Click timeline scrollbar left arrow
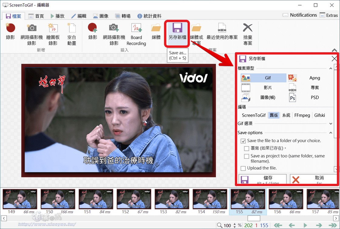The width and height of the screenshot is (340, 229). tap(4, 218)
